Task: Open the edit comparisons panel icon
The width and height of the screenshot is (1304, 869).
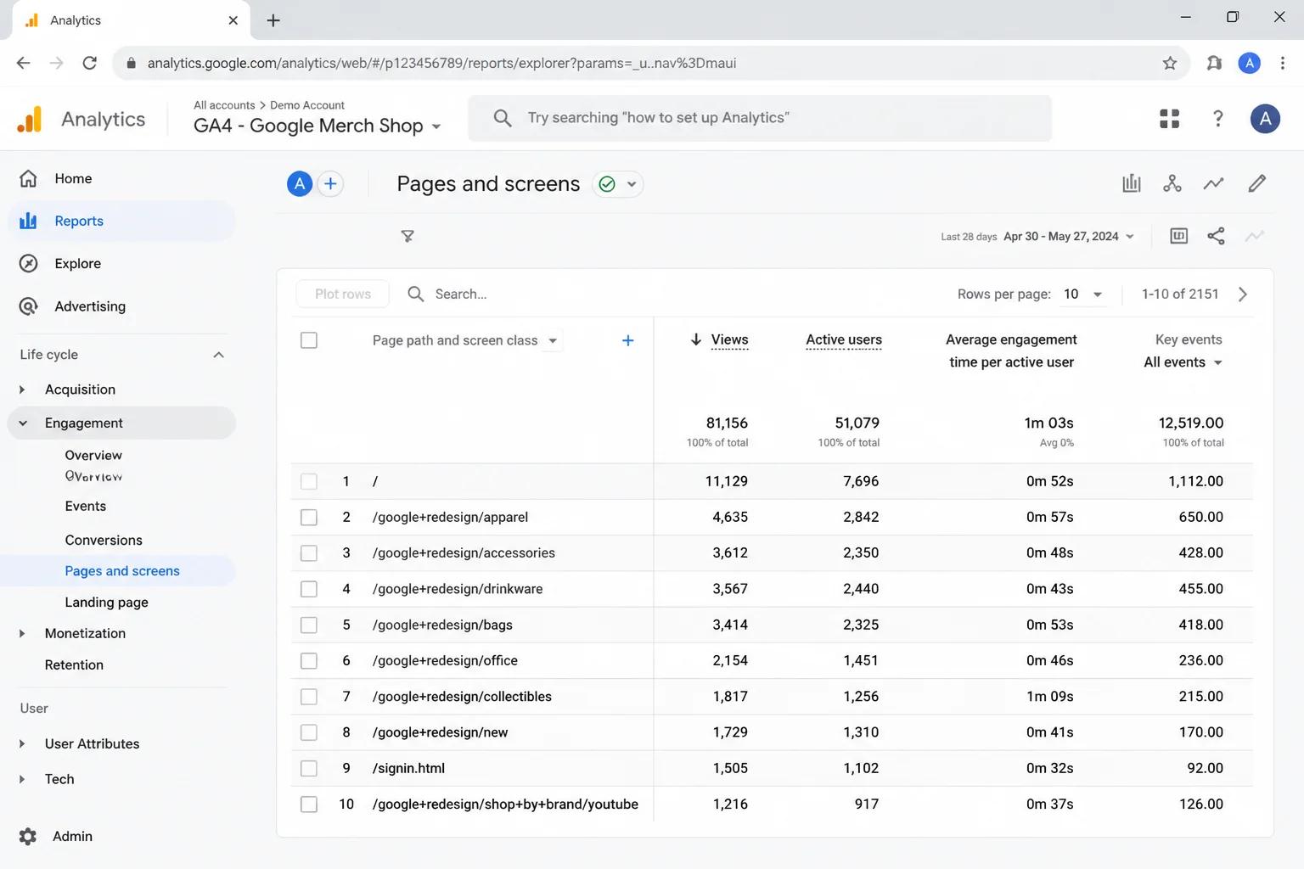Action: 1178,236
